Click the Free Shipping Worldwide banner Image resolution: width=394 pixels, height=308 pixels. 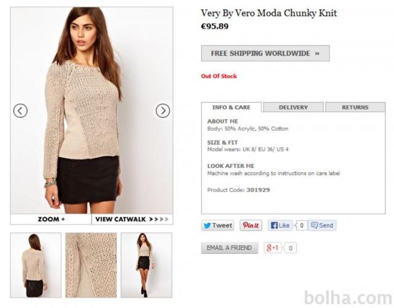click(265, 53)
